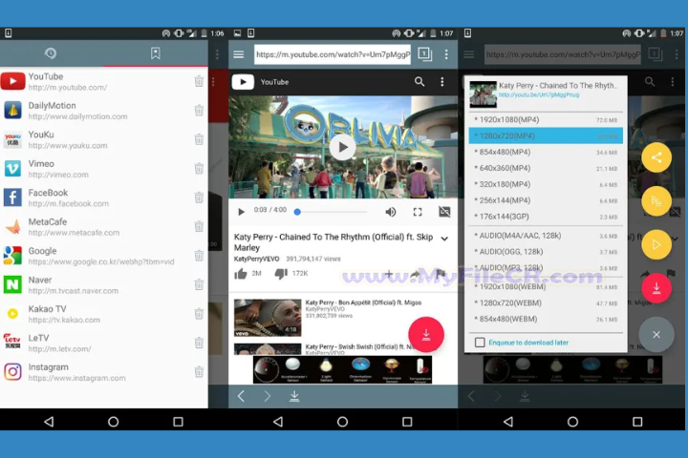Open the browser overflow menu in middle screen
This screenshot has height=458, width=688.
pos(446,54)
